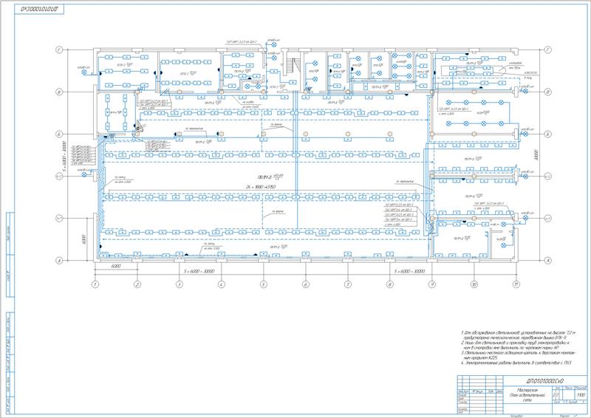The height and width of the screenshot is (418, 591).
Task: Select grid axis bubble 8 below plan
Action: pos(390,284)
